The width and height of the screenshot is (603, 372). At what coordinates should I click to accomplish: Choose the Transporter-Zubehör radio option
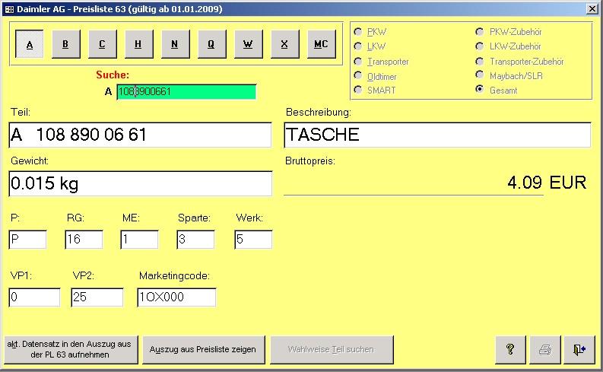coord(480,61)
